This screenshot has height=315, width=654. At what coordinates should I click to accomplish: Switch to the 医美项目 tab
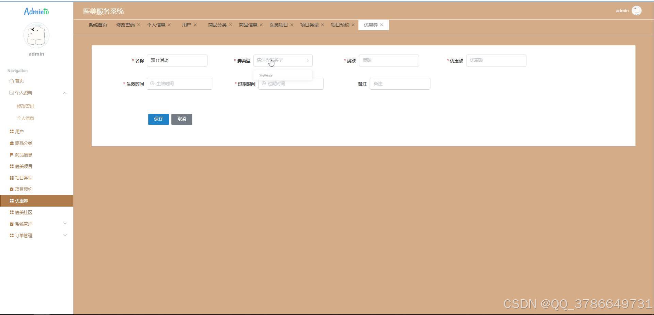(279, 25)
